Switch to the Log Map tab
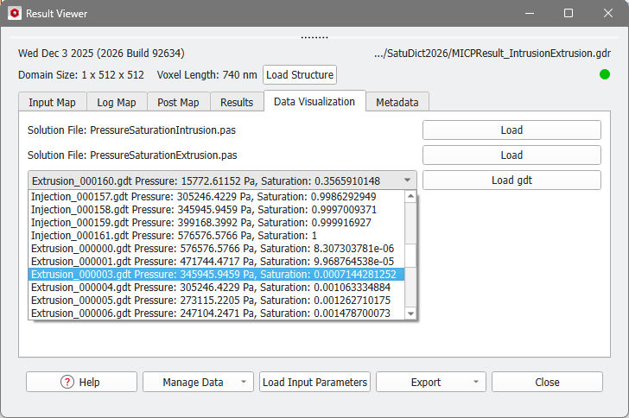 117,102
